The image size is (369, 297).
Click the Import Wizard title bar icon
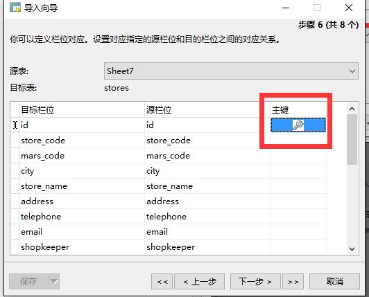pos(15,8)
